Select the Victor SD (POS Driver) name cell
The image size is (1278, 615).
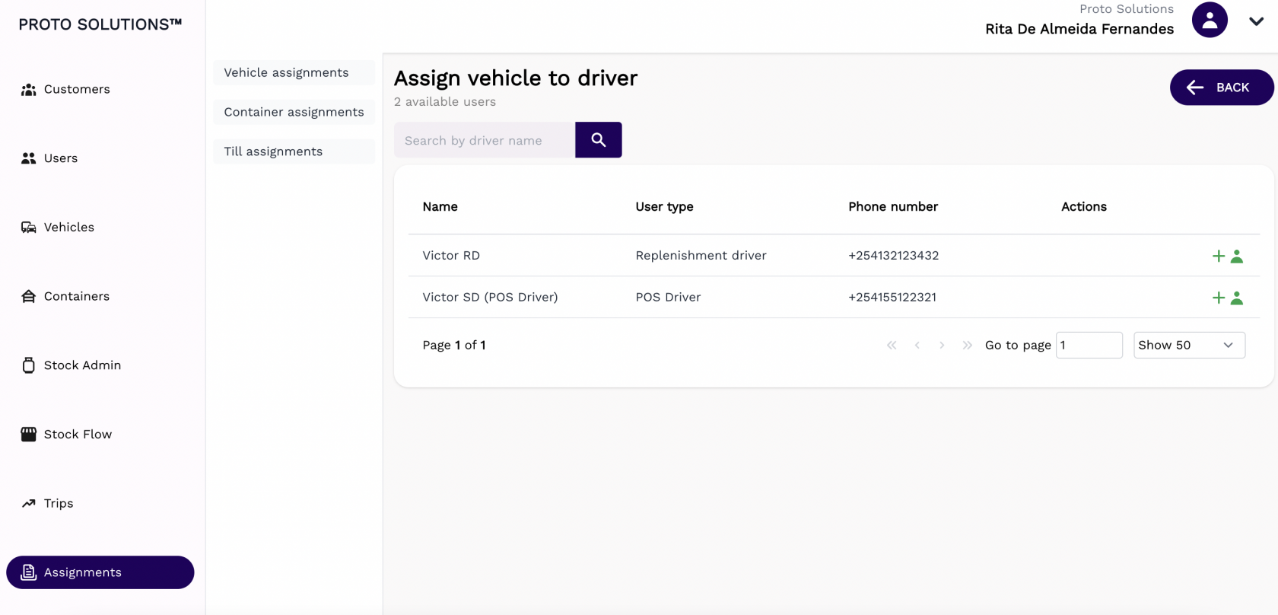click(x=490, y=297)
